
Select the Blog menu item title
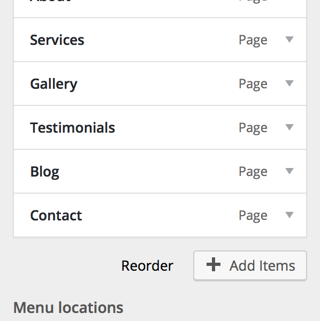pos(44,172)
